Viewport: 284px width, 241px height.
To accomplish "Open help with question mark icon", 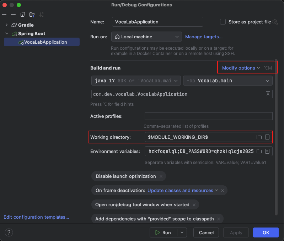I will [9, 232].
